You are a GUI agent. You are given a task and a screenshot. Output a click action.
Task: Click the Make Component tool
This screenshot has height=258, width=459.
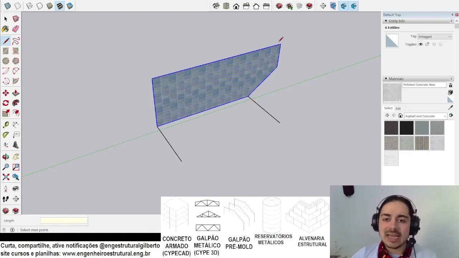point(16,19)
